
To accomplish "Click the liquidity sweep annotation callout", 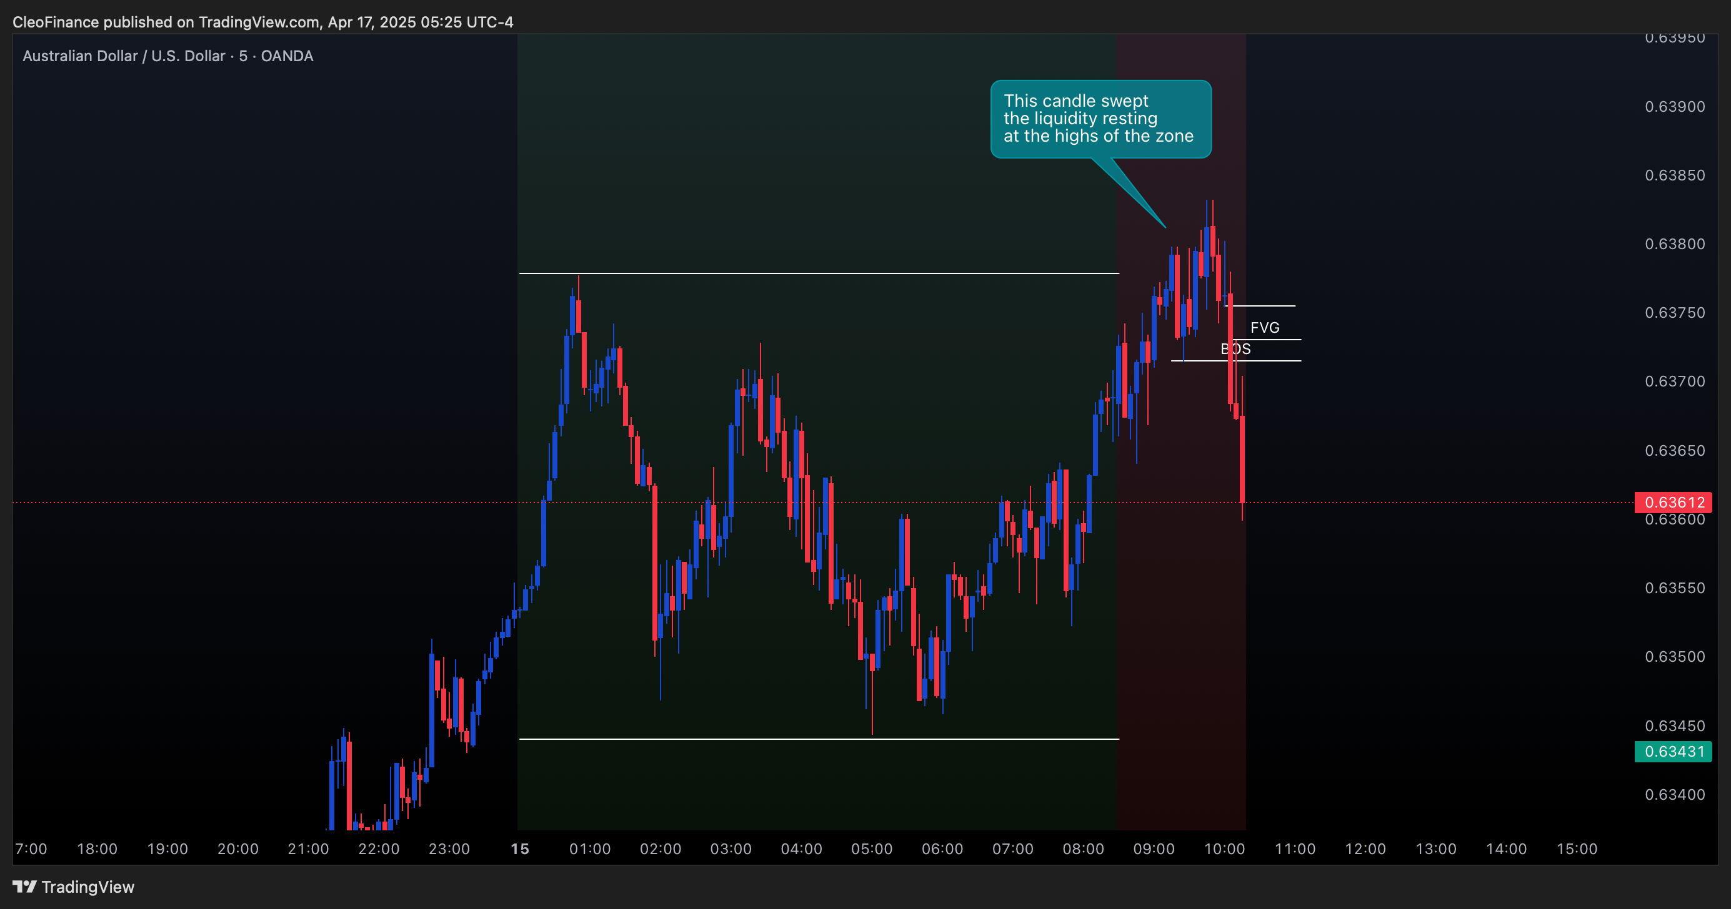I will (x=1100, y=119).
